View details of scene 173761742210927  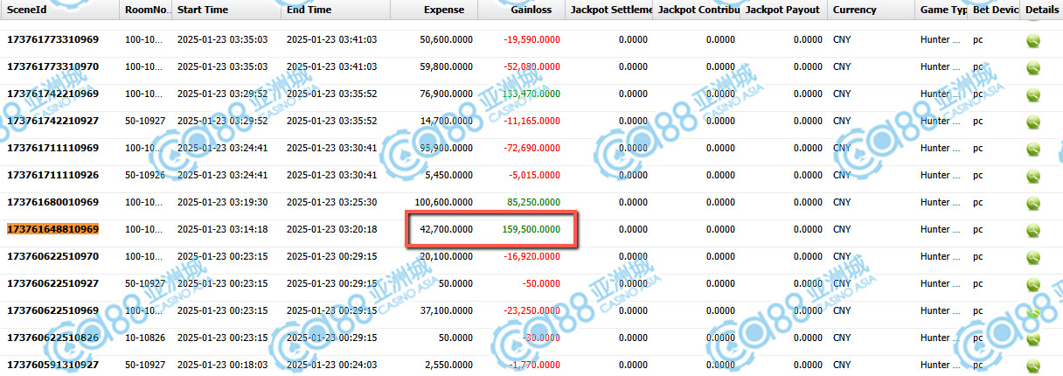click(1033, 122)
